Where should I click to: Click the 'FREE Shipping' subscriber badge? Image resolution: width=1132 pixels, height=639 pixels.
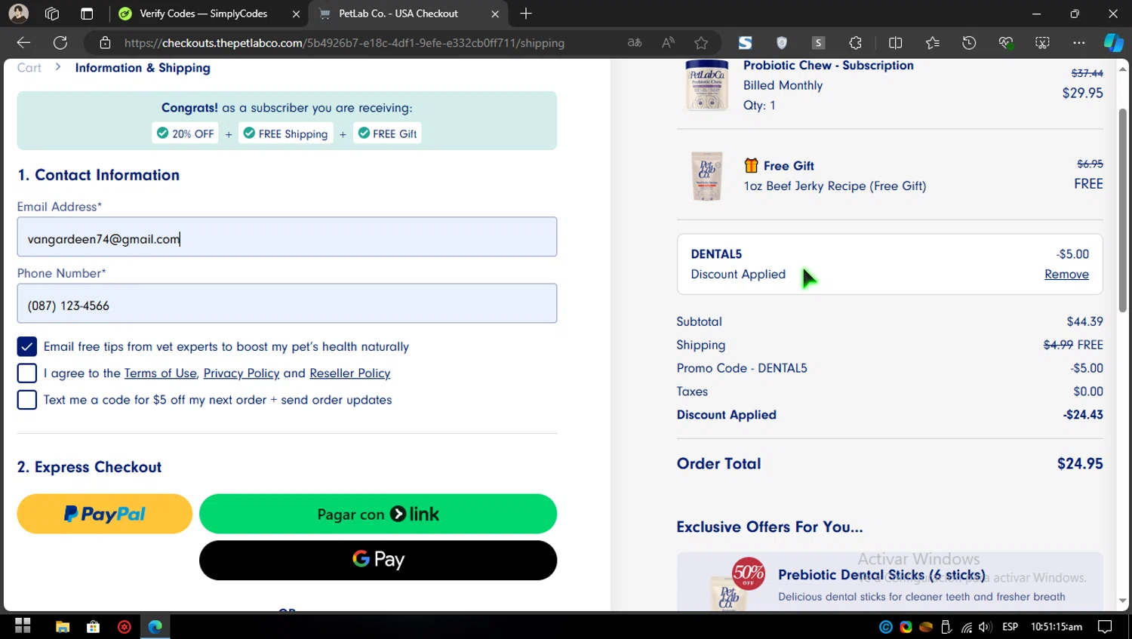coord(286,134)
